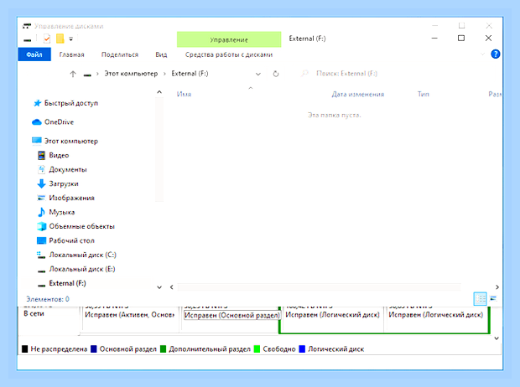Screen dimensions: 520x387
Task: Select External (F:) in navigation pane
Action: click(67, 283)
